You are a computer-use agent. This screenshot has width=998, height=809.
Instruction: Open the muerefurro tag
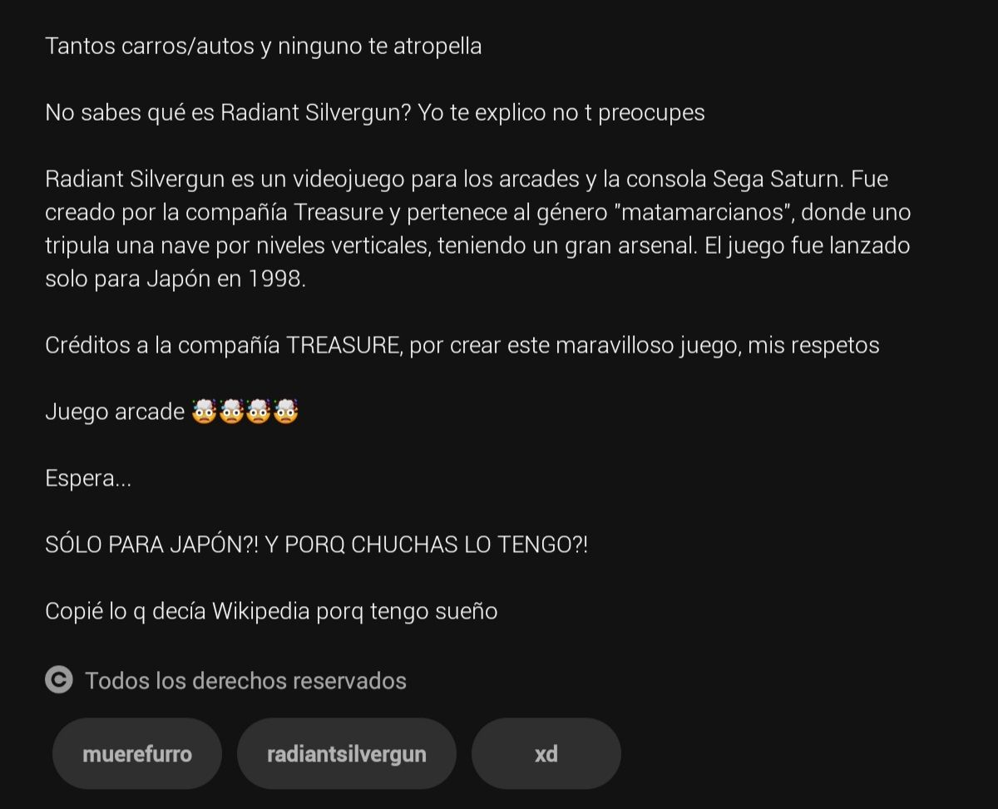click(137, 754)
